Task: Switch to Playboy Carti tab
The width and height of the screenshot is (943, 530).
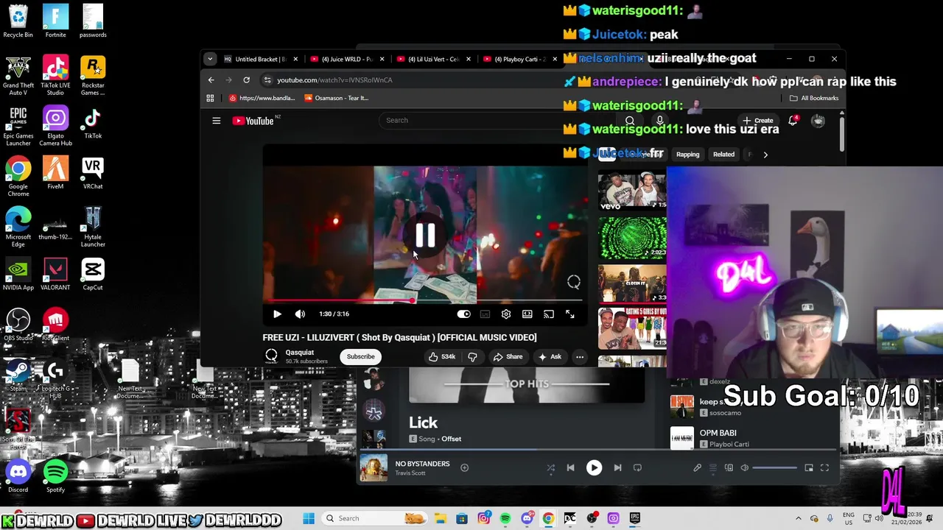Action: point(519,59)
